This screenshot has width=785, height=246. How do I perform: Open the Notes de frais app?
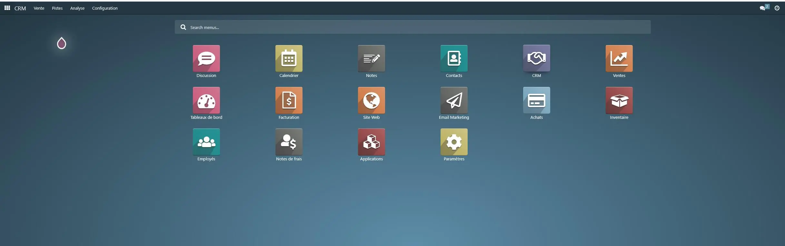[289, 142]
